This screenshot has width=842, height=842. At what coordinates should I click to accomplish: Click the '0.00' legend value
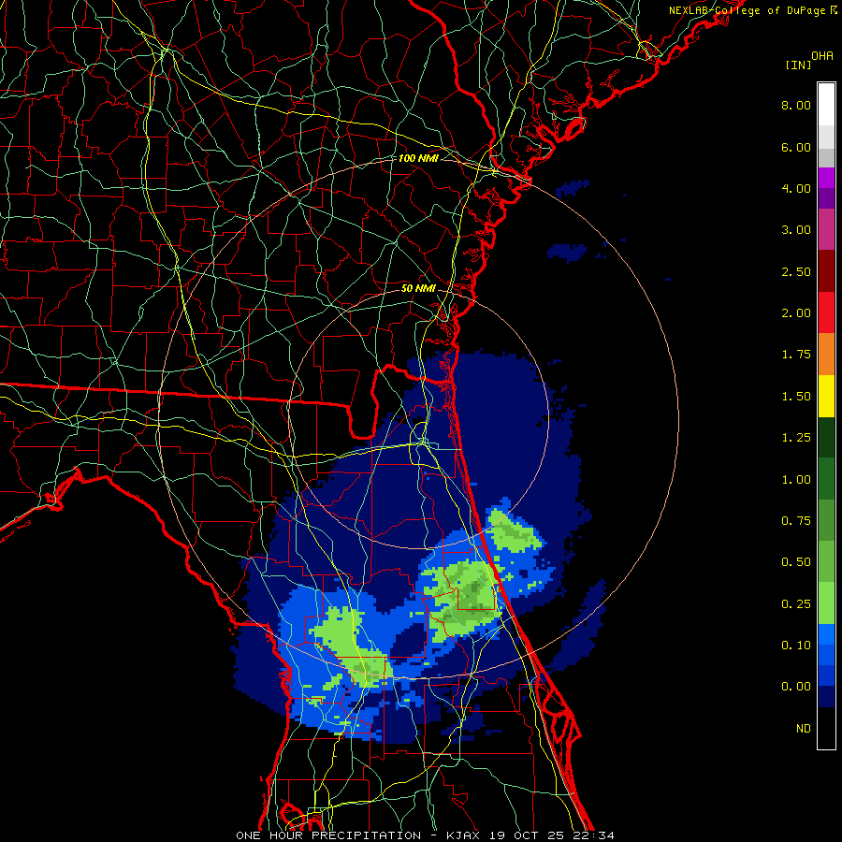[796, 687]
